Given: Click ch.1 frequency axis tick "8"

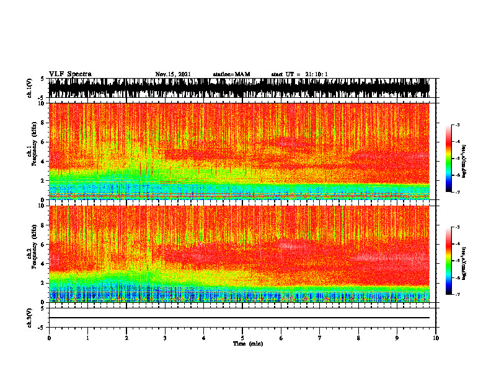Looking at the screenshot, I should [x=44, y=123].
